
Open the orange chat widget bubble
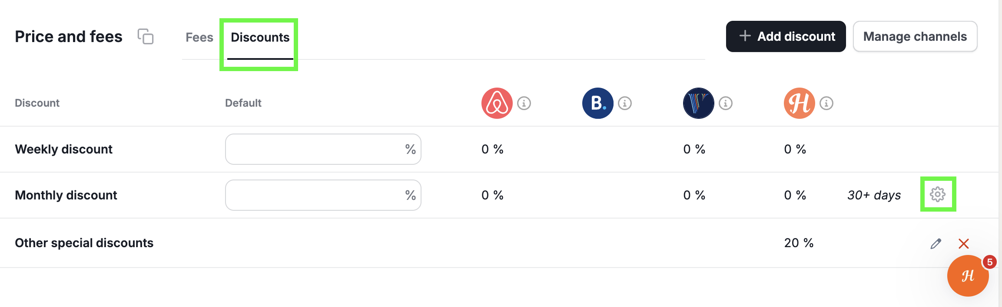coord(968,276)
